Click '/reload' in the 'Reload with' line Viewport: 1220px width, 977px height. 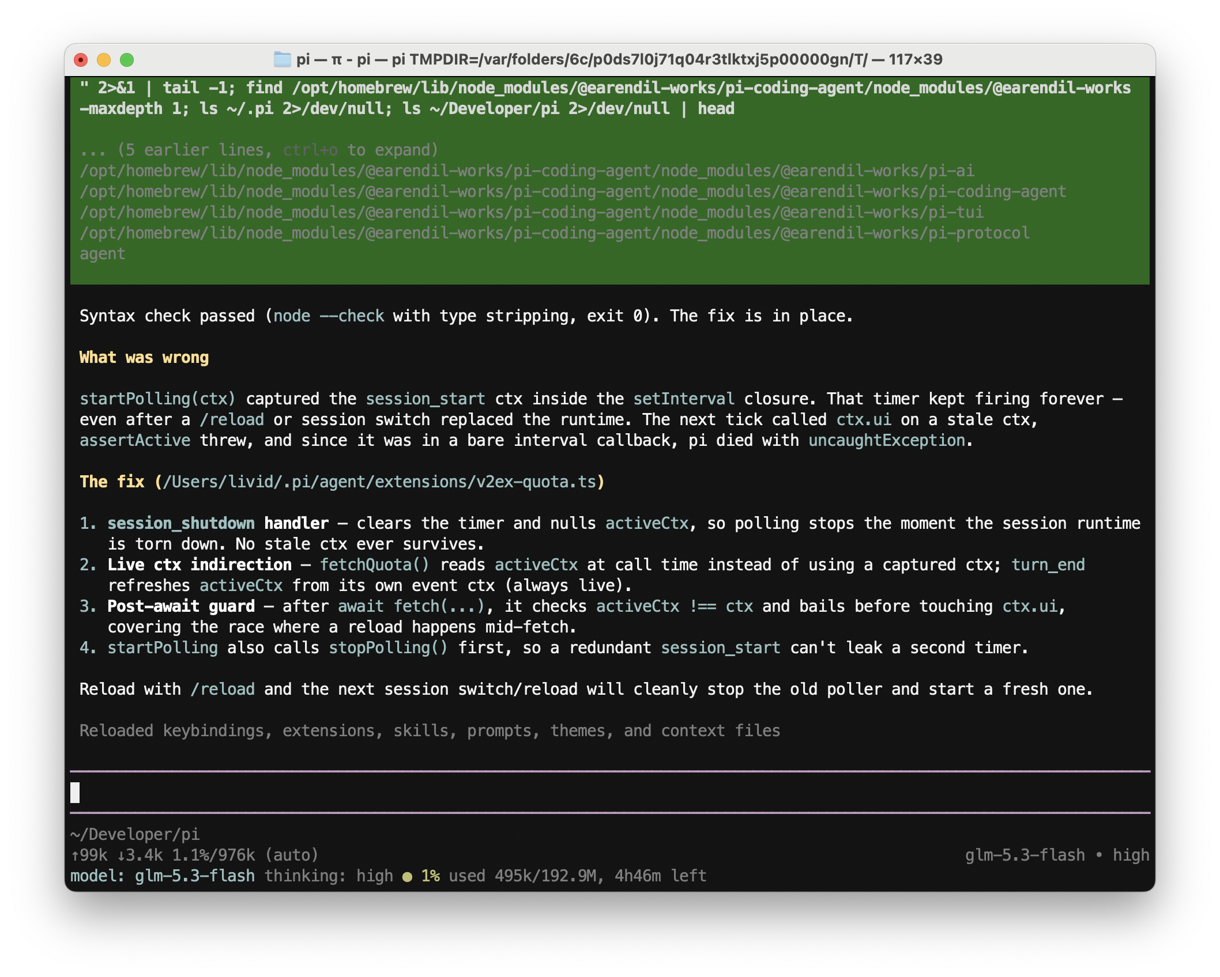click(x=223, y=689)
